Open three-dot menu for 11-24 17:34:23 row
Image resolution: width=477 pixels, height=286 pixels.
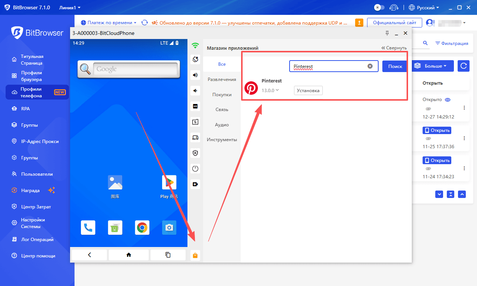(464, 168)
